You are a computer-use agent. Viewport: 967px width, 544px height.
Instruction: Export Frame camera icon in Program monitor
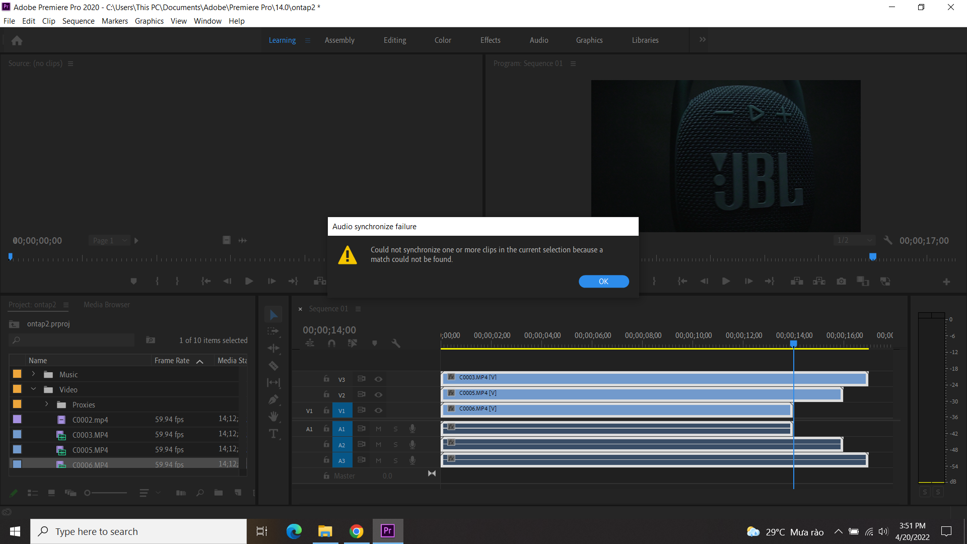841,282
